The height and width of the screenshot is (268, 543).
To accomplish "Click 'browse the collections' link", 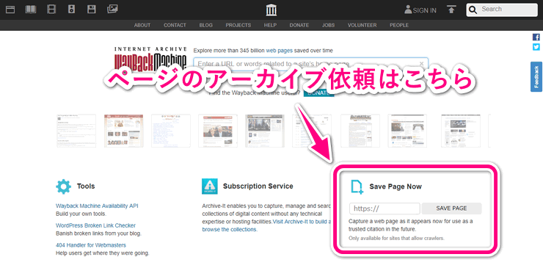I will [229, 230].
